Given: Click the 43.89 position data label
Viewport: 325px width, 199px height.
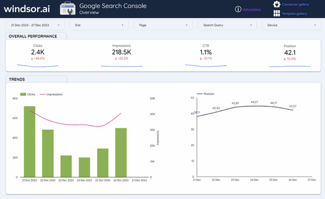Looking at the screenshot, I should 235,103.
